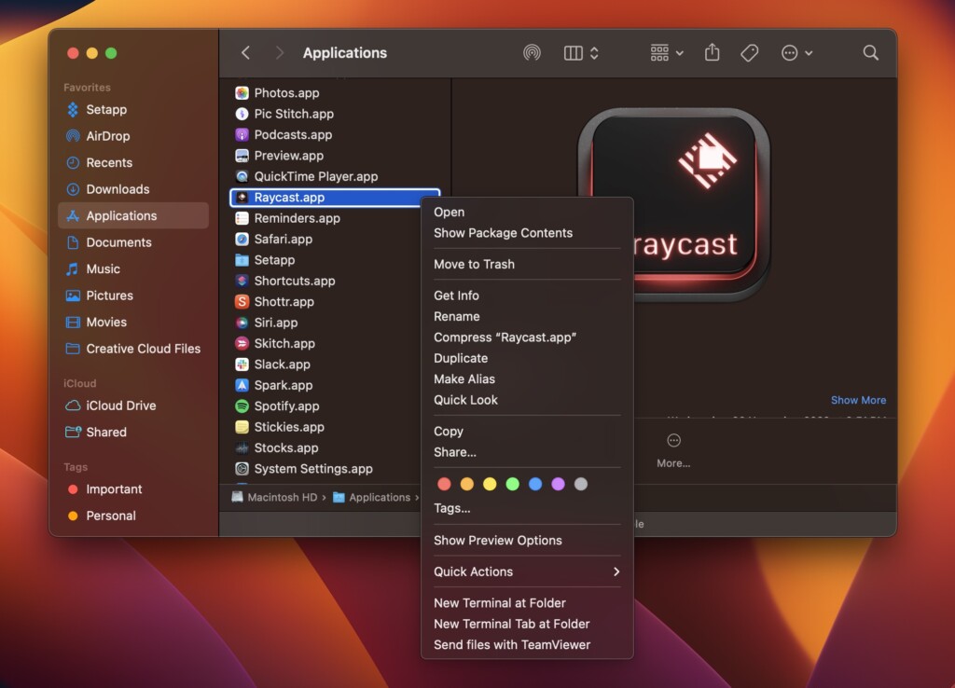Click the AirDrop icon in the toolbar
This screenshot has width=955, height=688.
532,53
